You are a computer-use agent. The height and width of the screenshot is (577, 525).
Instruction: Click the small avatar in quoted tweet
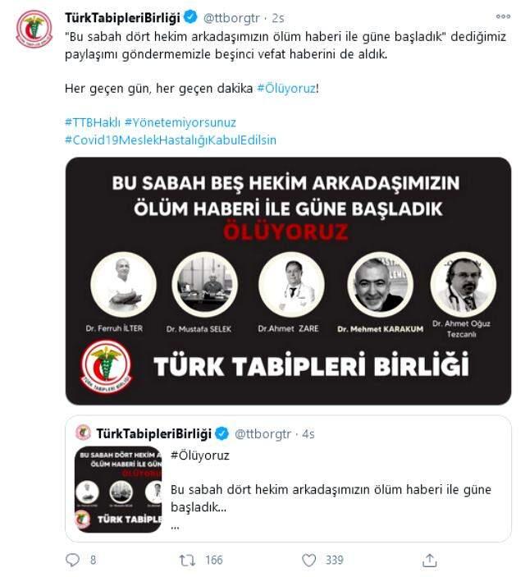[83, 433]
